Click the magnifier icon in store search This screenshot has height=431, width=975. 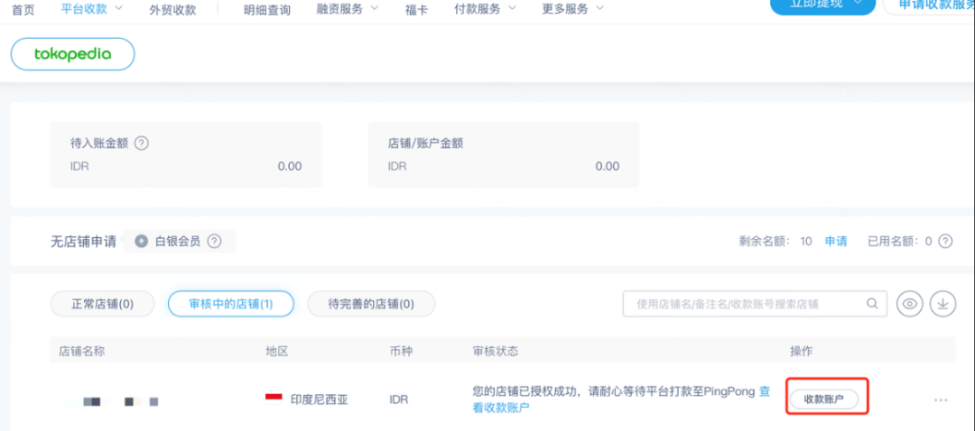pos(872,304)
